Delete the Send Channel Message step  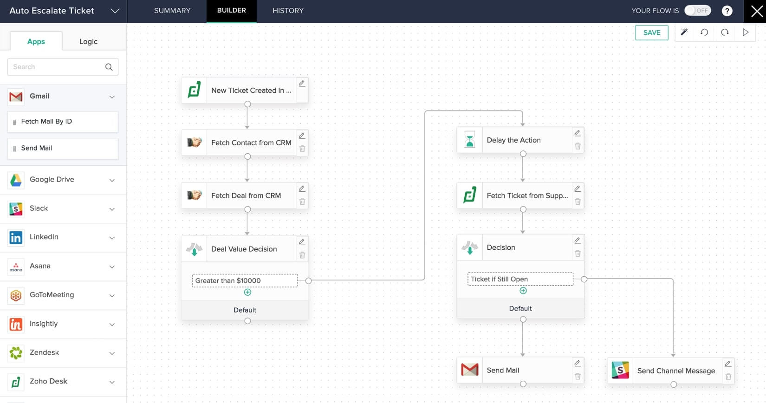point(728,377)
